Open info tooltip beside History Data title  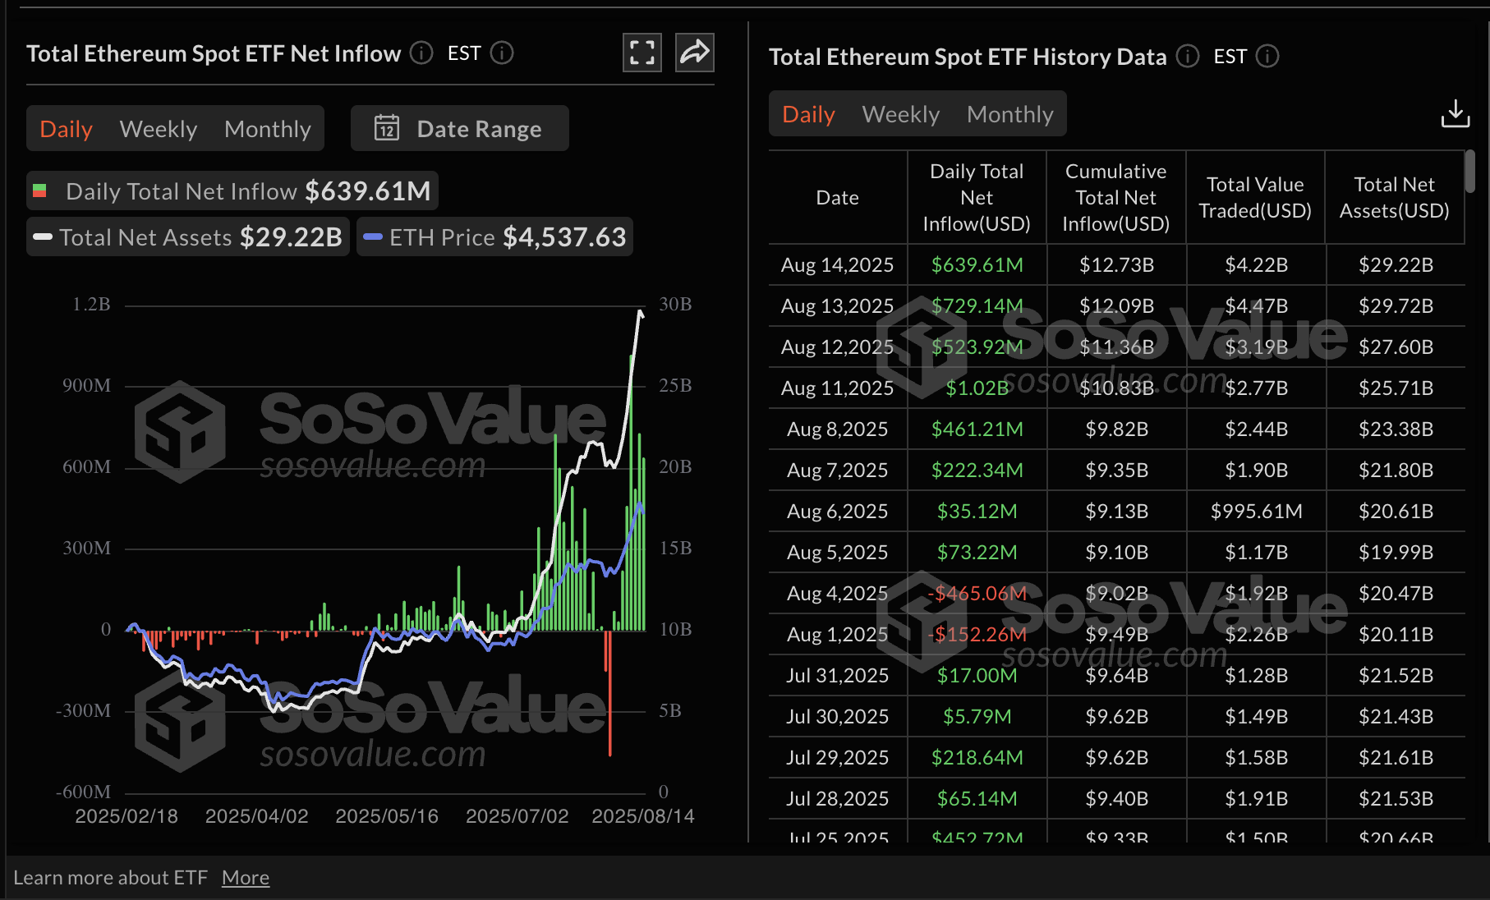click(x=1188, y=57)
